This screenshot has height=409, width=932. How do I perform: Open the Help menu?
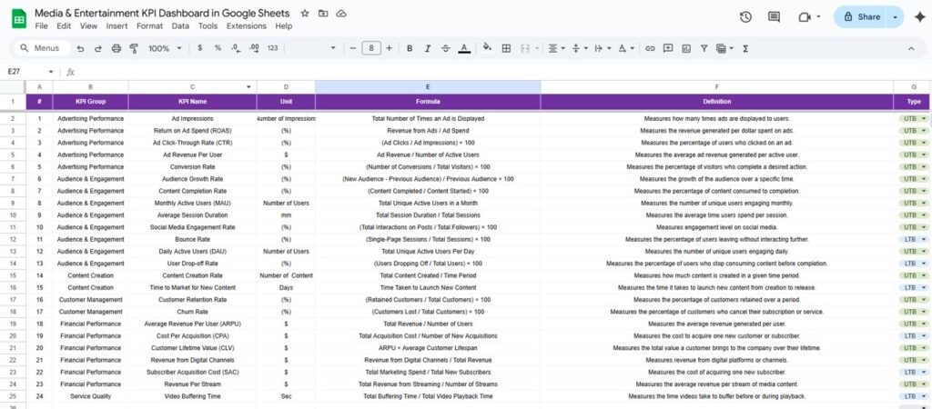tap(284, 26)
